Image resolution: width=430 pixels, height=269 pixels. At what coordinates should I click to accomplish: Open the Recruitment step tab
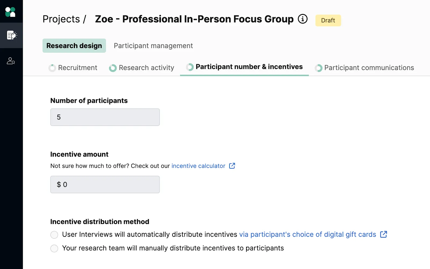coord(73,68)
